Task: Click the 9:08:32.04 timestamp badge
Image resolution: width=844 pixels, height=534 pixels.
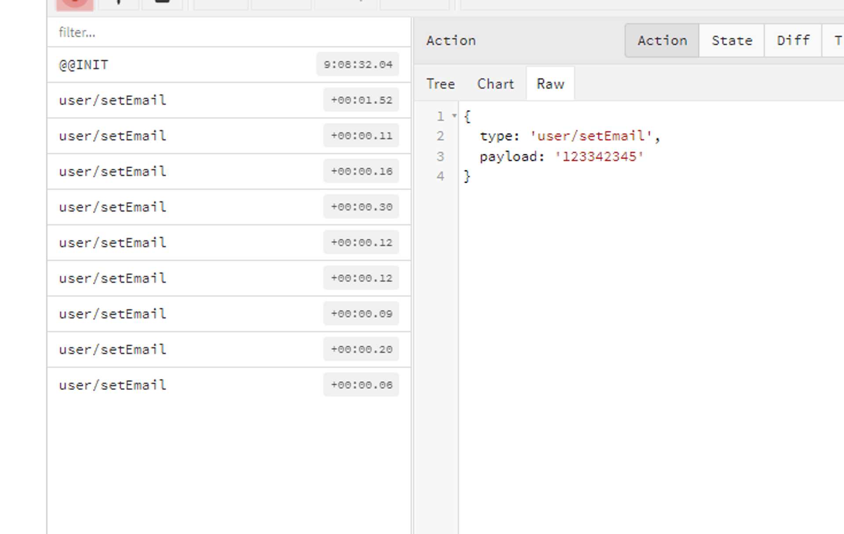Action: click(358, 65)
